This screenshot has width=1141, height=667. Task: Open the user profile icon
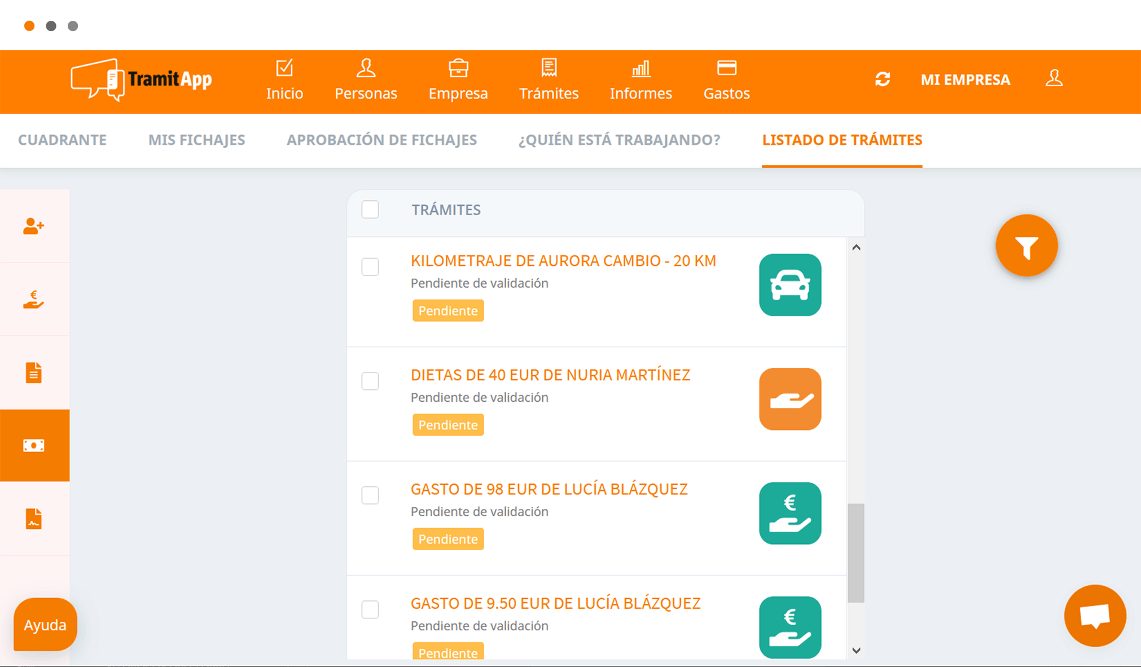(x=1054, y=78)
